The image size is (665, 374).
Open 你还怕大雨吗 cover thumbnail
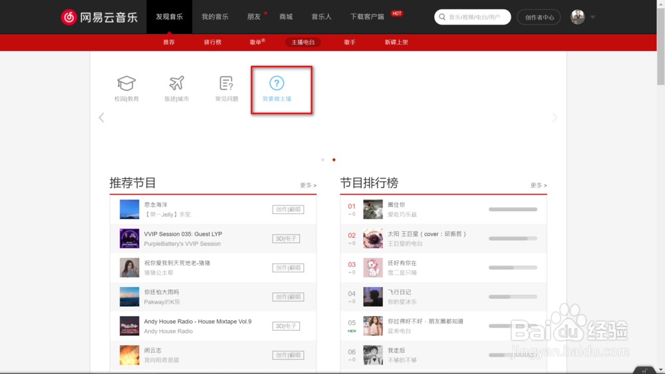tap(130, 297)
